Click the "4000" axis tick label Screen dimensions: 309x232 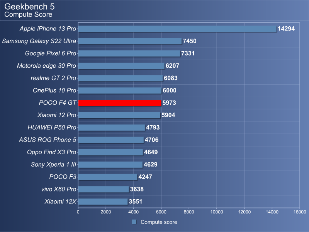[134, 212]
